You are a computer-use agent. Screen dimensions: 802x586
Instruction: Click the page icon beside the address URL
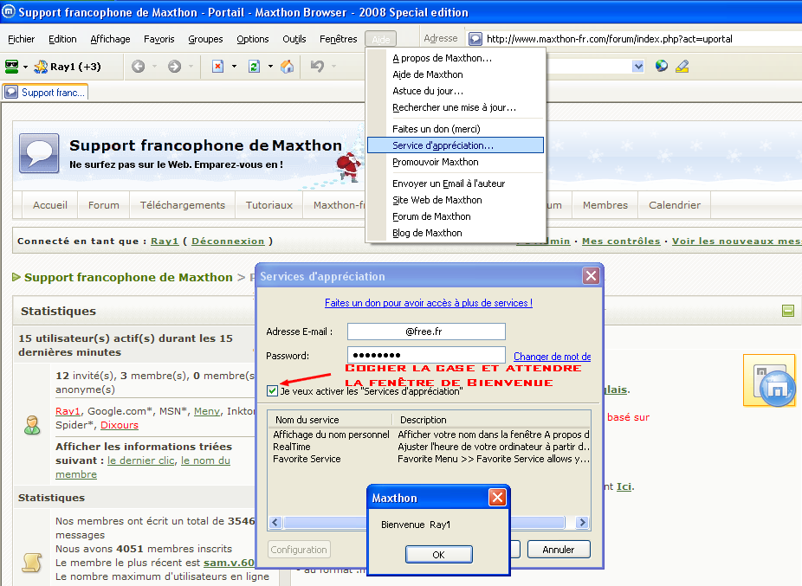click(x=475, y=39)
